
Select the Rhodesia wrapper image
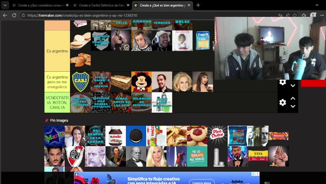(x=279, y=136)
